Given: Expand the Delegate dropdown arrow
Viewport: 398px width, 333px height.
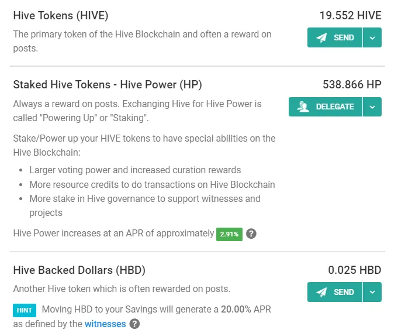Looking at the screenshot, I should coord(372,107).
